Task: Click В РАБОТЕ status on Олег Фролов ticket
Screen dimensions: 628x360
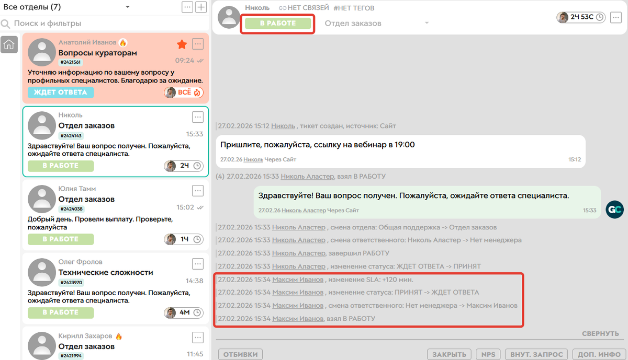Action: pos(61,312)
